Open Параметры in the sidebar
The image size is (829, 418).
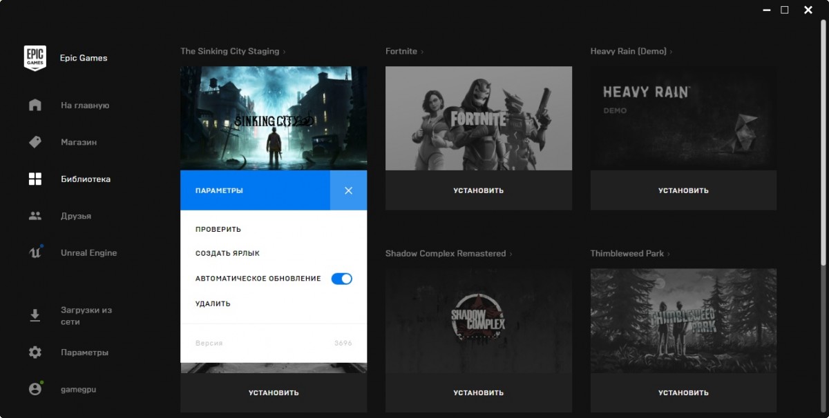(x=84, y=352)
